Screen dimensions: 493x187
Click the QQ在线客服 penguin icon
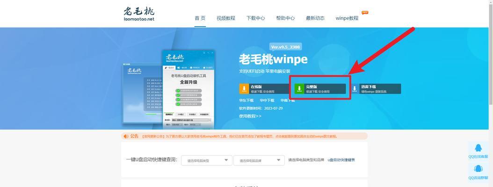(478, 148)
